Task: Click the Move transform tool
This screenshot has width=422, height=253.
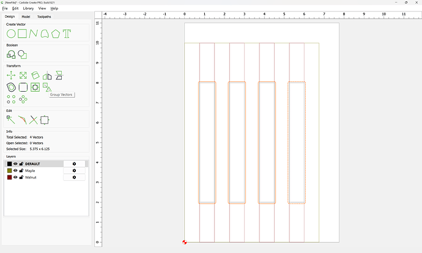Action: [x=11, y=76]
